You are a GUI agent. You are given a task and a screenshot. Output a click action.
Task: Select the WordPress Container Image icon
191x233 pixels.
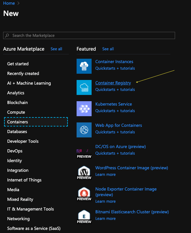tap(84, 173)
